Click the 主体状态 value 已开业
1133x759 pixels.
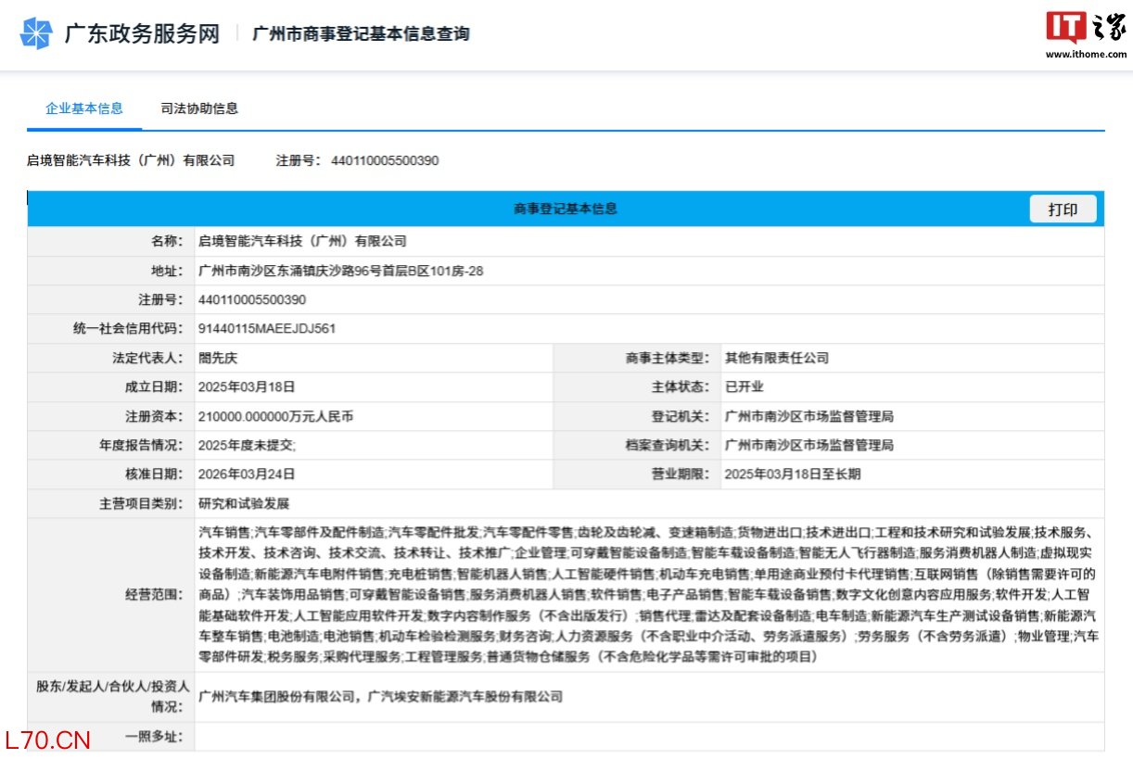745,387
